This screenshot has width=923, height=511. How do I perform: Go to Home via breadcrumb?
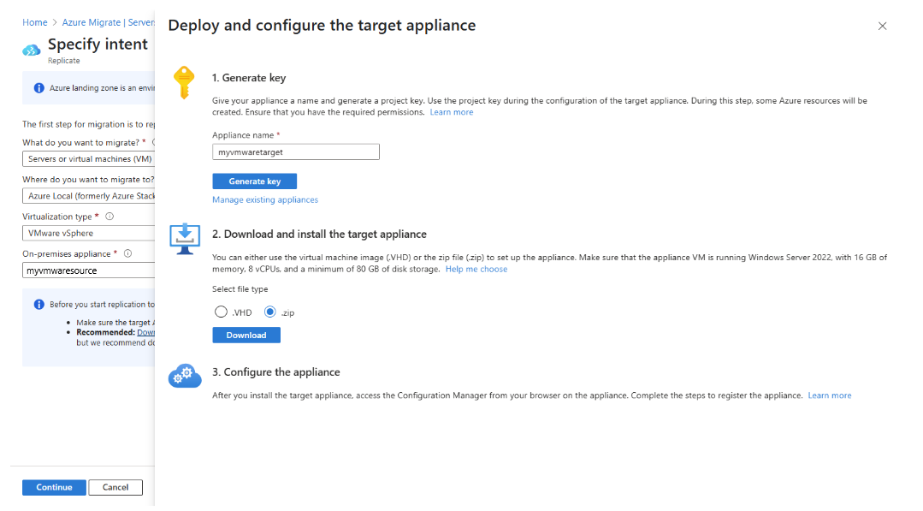point(34,21)
